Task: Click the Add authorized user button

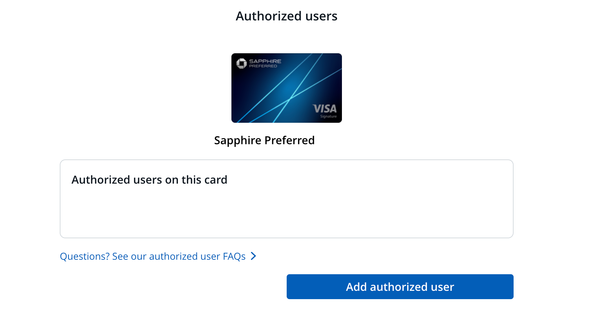Action: tap(400, 287)
